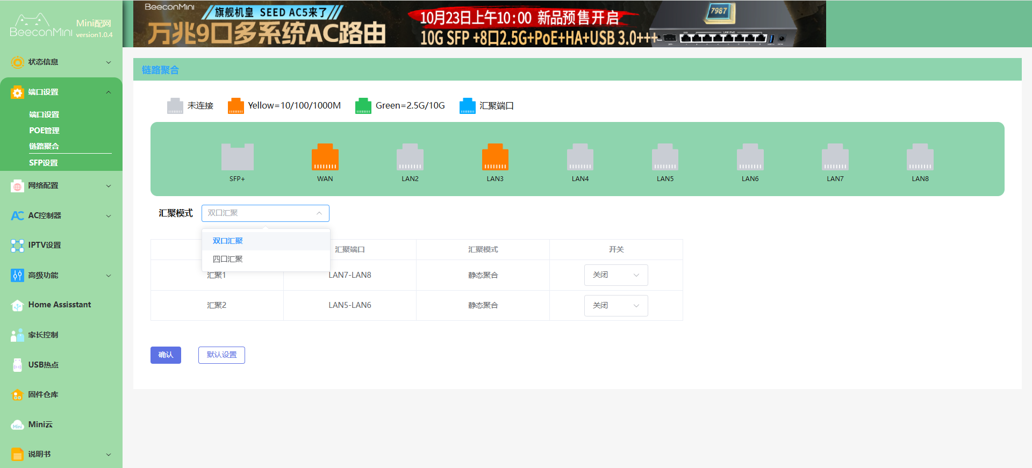The width and height of the screenshot is (1032, 468).
Task: Click the LAN5 port icon
Action: coord(665,157)
